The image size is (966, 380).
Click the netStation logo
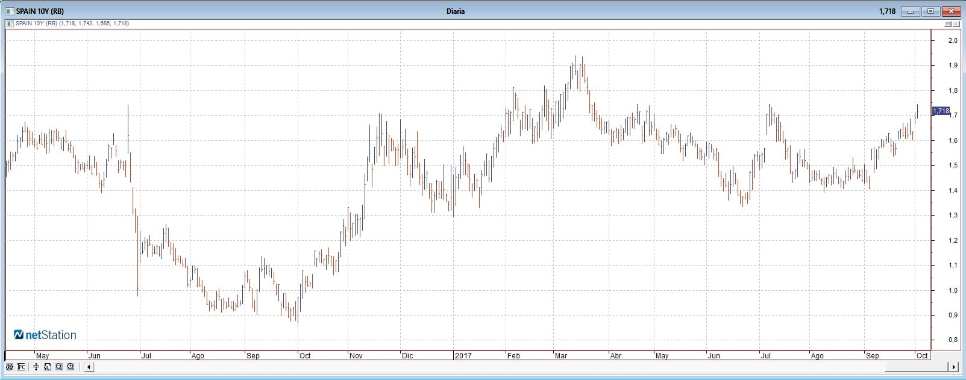45,335
